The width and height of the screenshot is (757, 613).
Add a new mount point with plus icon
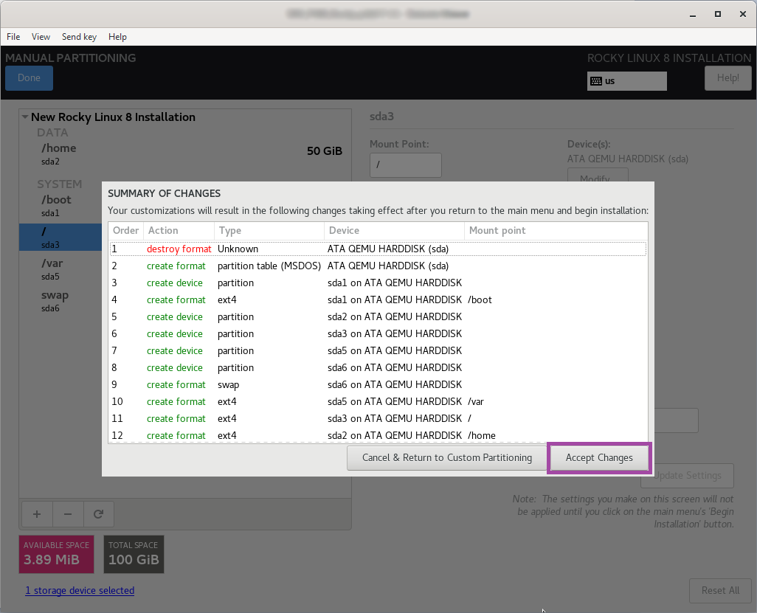(x=37, y=514)
